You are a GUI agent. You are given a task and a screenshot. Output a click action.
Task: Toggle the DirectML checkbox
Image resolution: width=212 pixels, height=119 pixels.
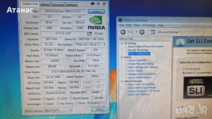click(x=92, y=98)
